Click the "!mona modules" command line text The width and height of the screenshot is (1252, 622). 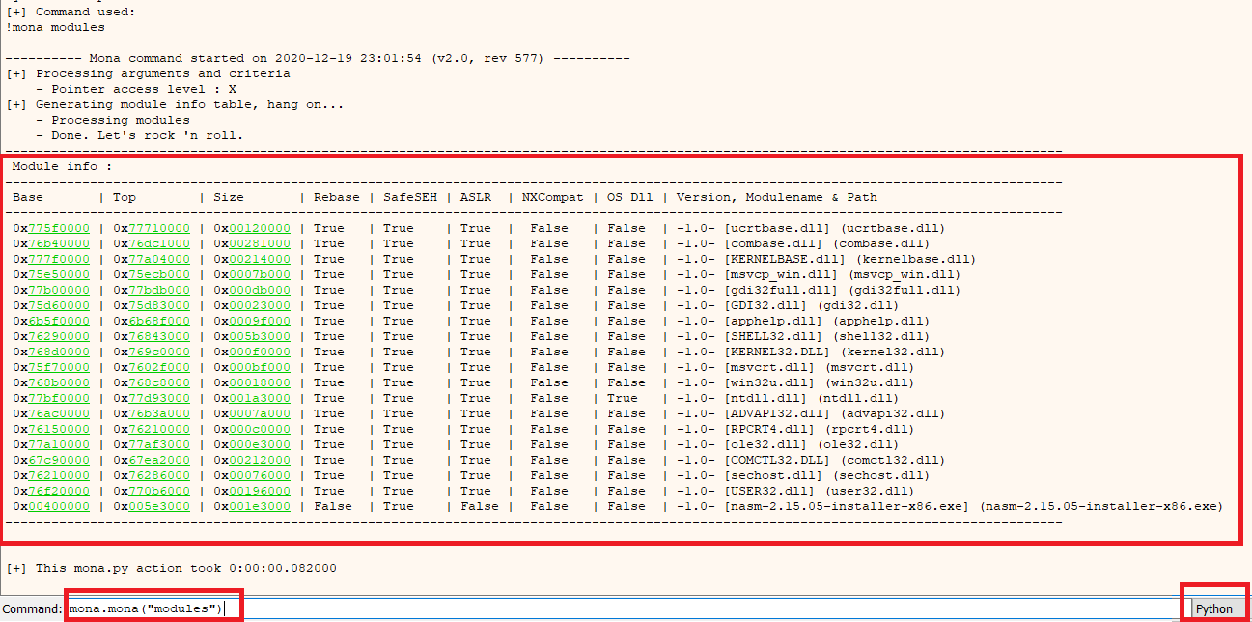[55, 27]
